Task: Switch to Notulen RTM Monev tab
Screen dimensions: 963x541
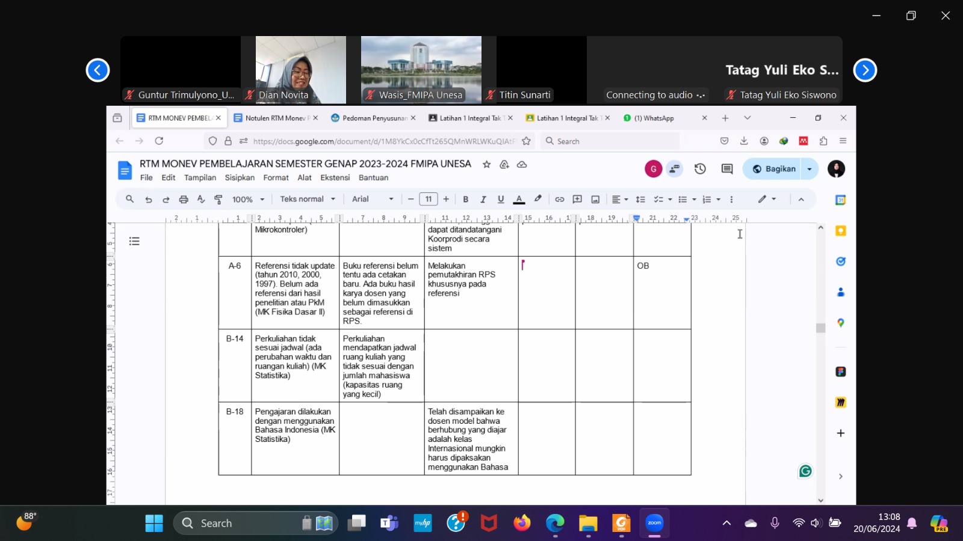Action: coord(275,118)
